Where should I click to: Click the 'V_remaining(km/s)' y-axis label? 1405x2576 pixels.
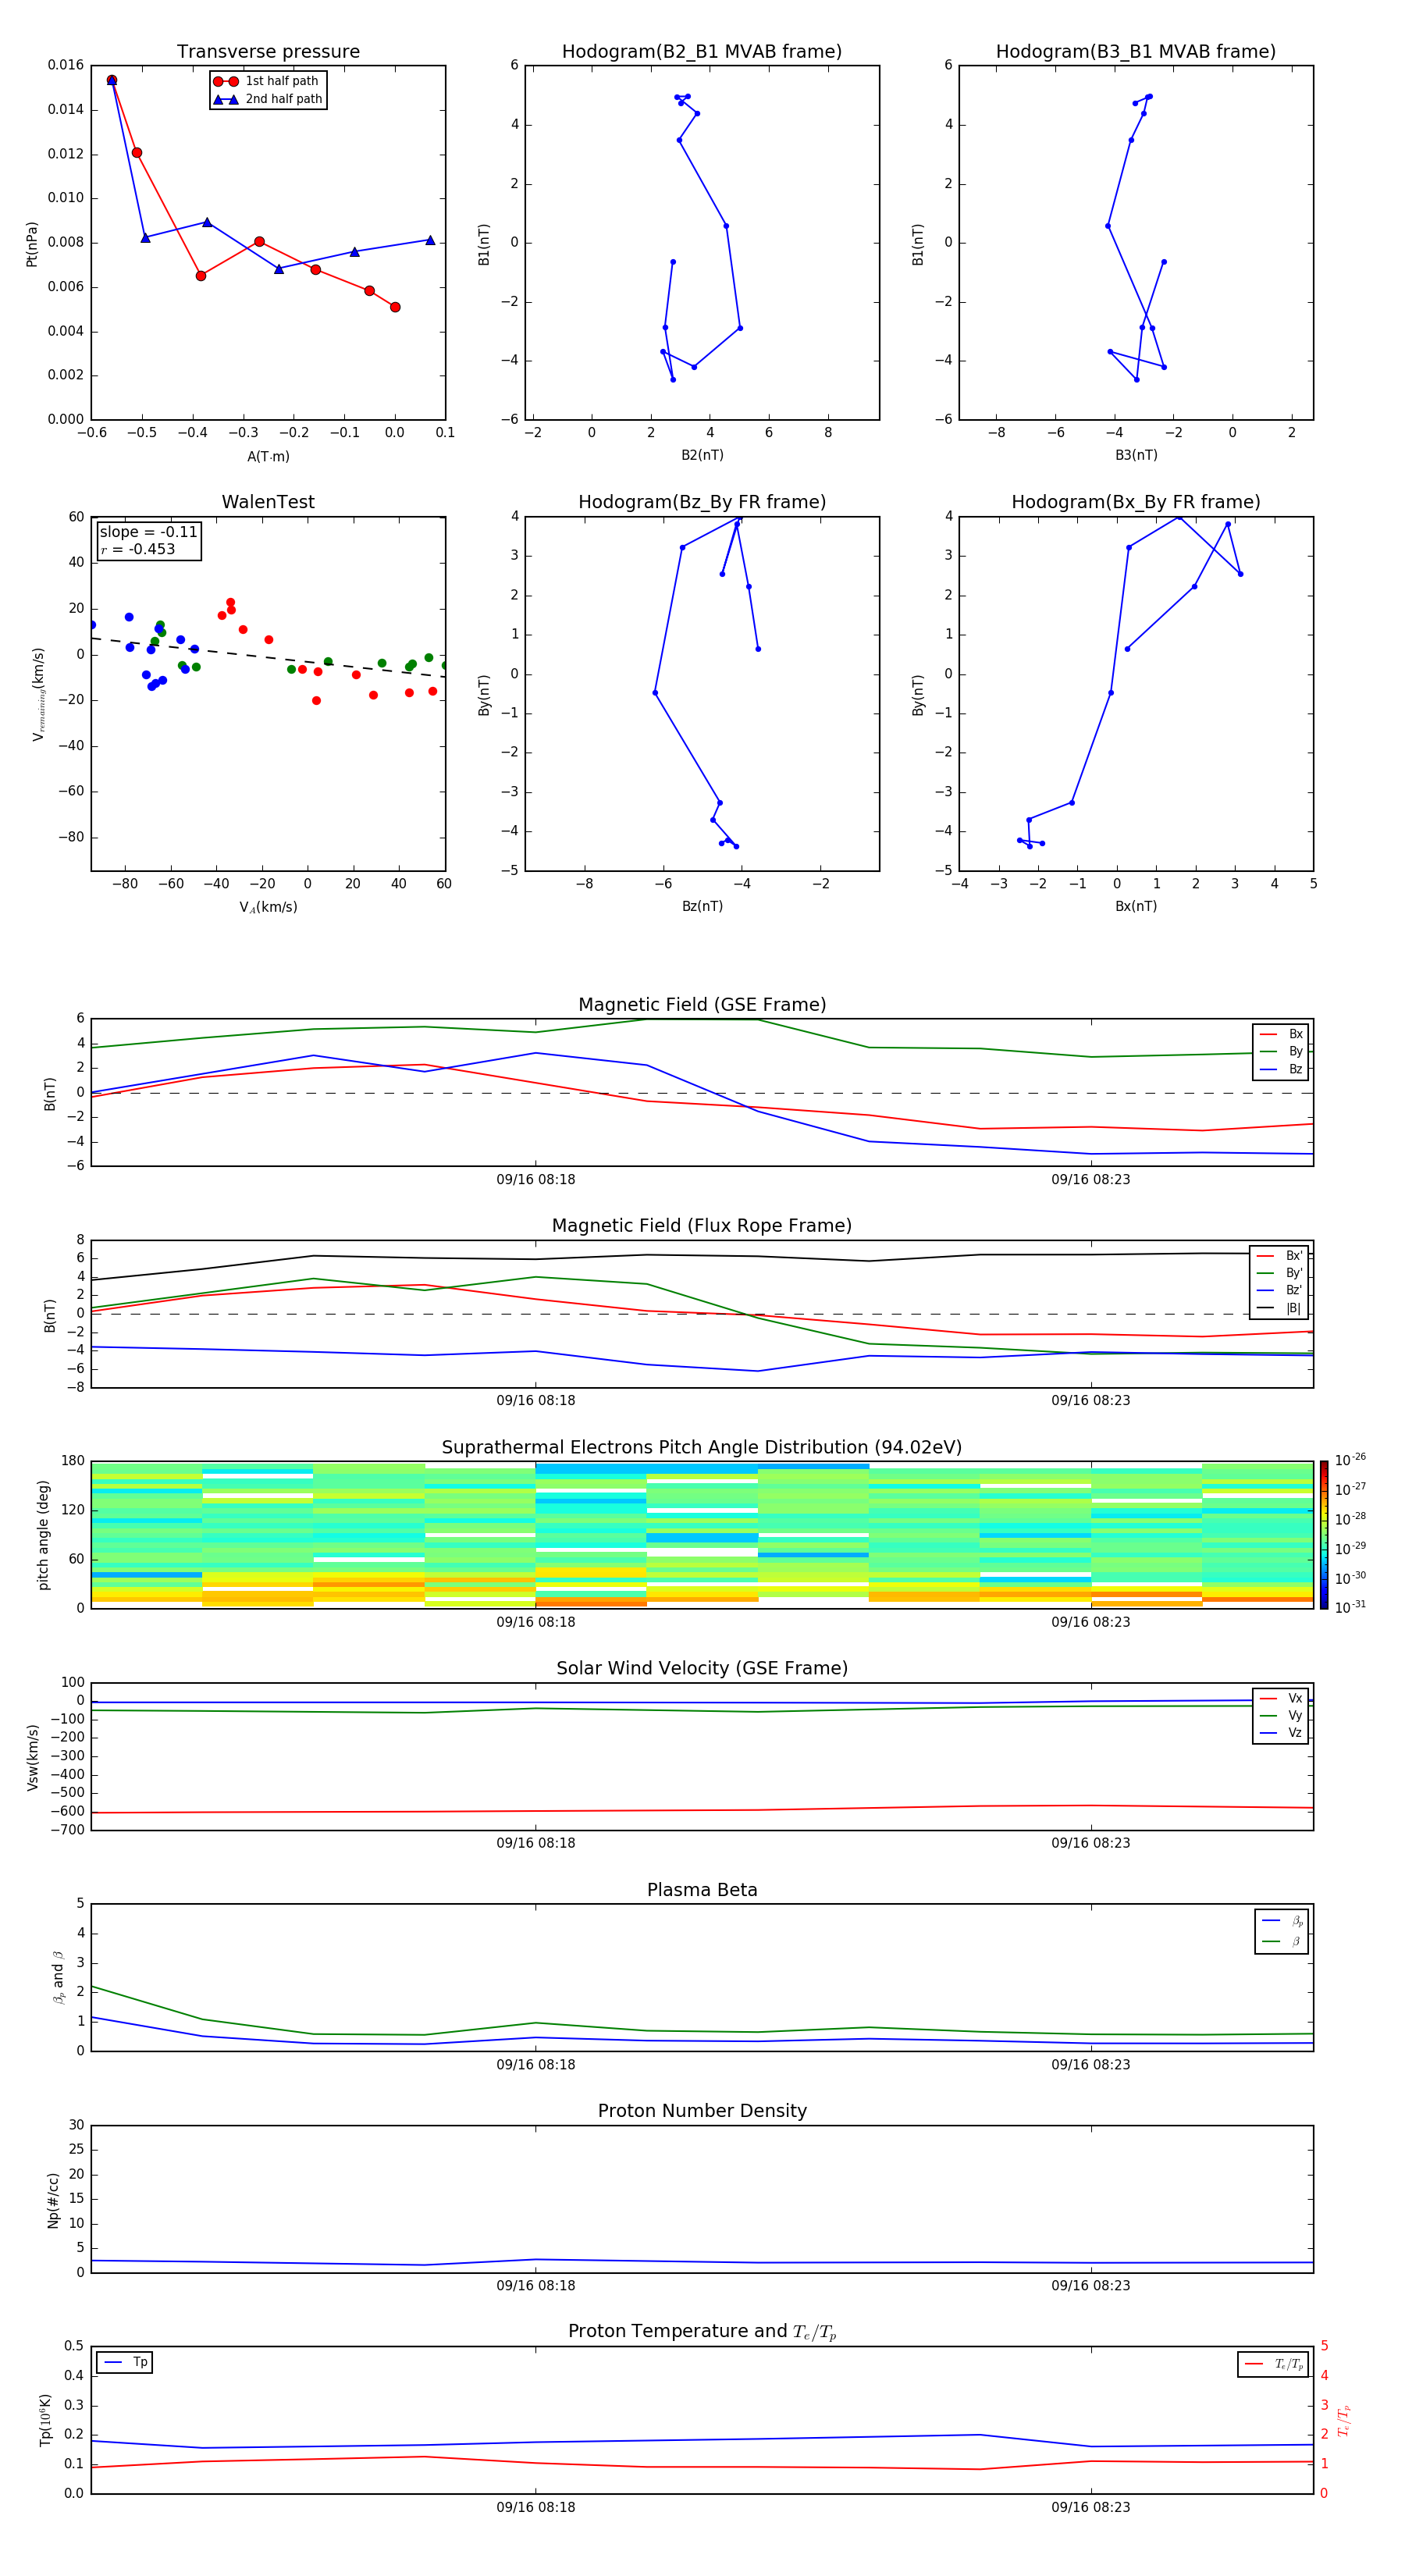point(38,694)
